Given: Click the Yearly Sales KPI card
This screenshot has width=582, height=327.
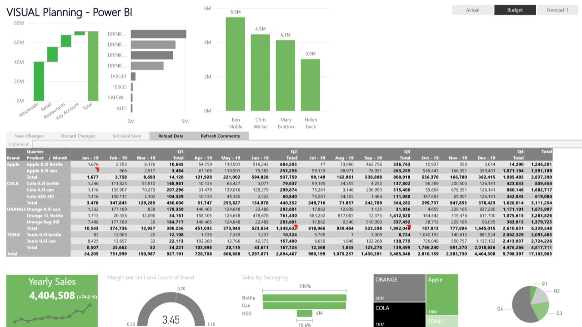Looking at the screenshot, I should 52,301.
